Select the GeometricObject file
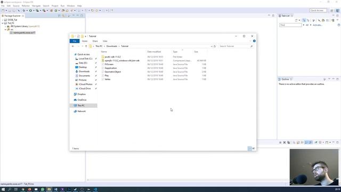This screenshot has width=341, height=192. pyautogui.click(x=112, y=72)
